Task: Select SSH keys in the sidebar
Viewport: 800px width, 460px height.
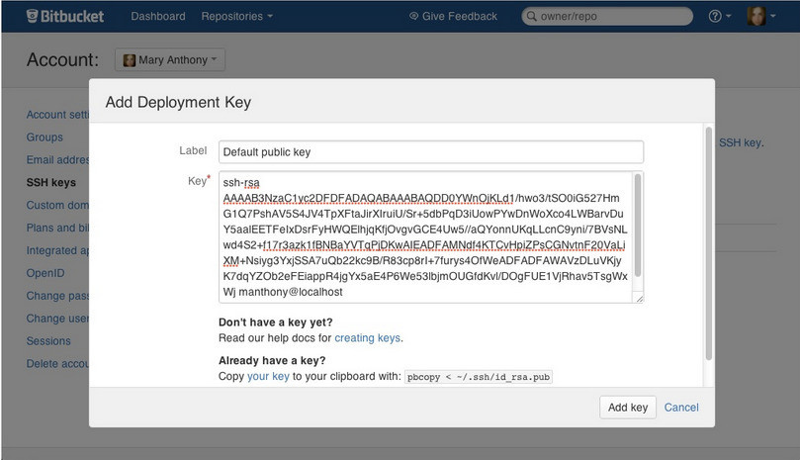Action: coord(51,183)
